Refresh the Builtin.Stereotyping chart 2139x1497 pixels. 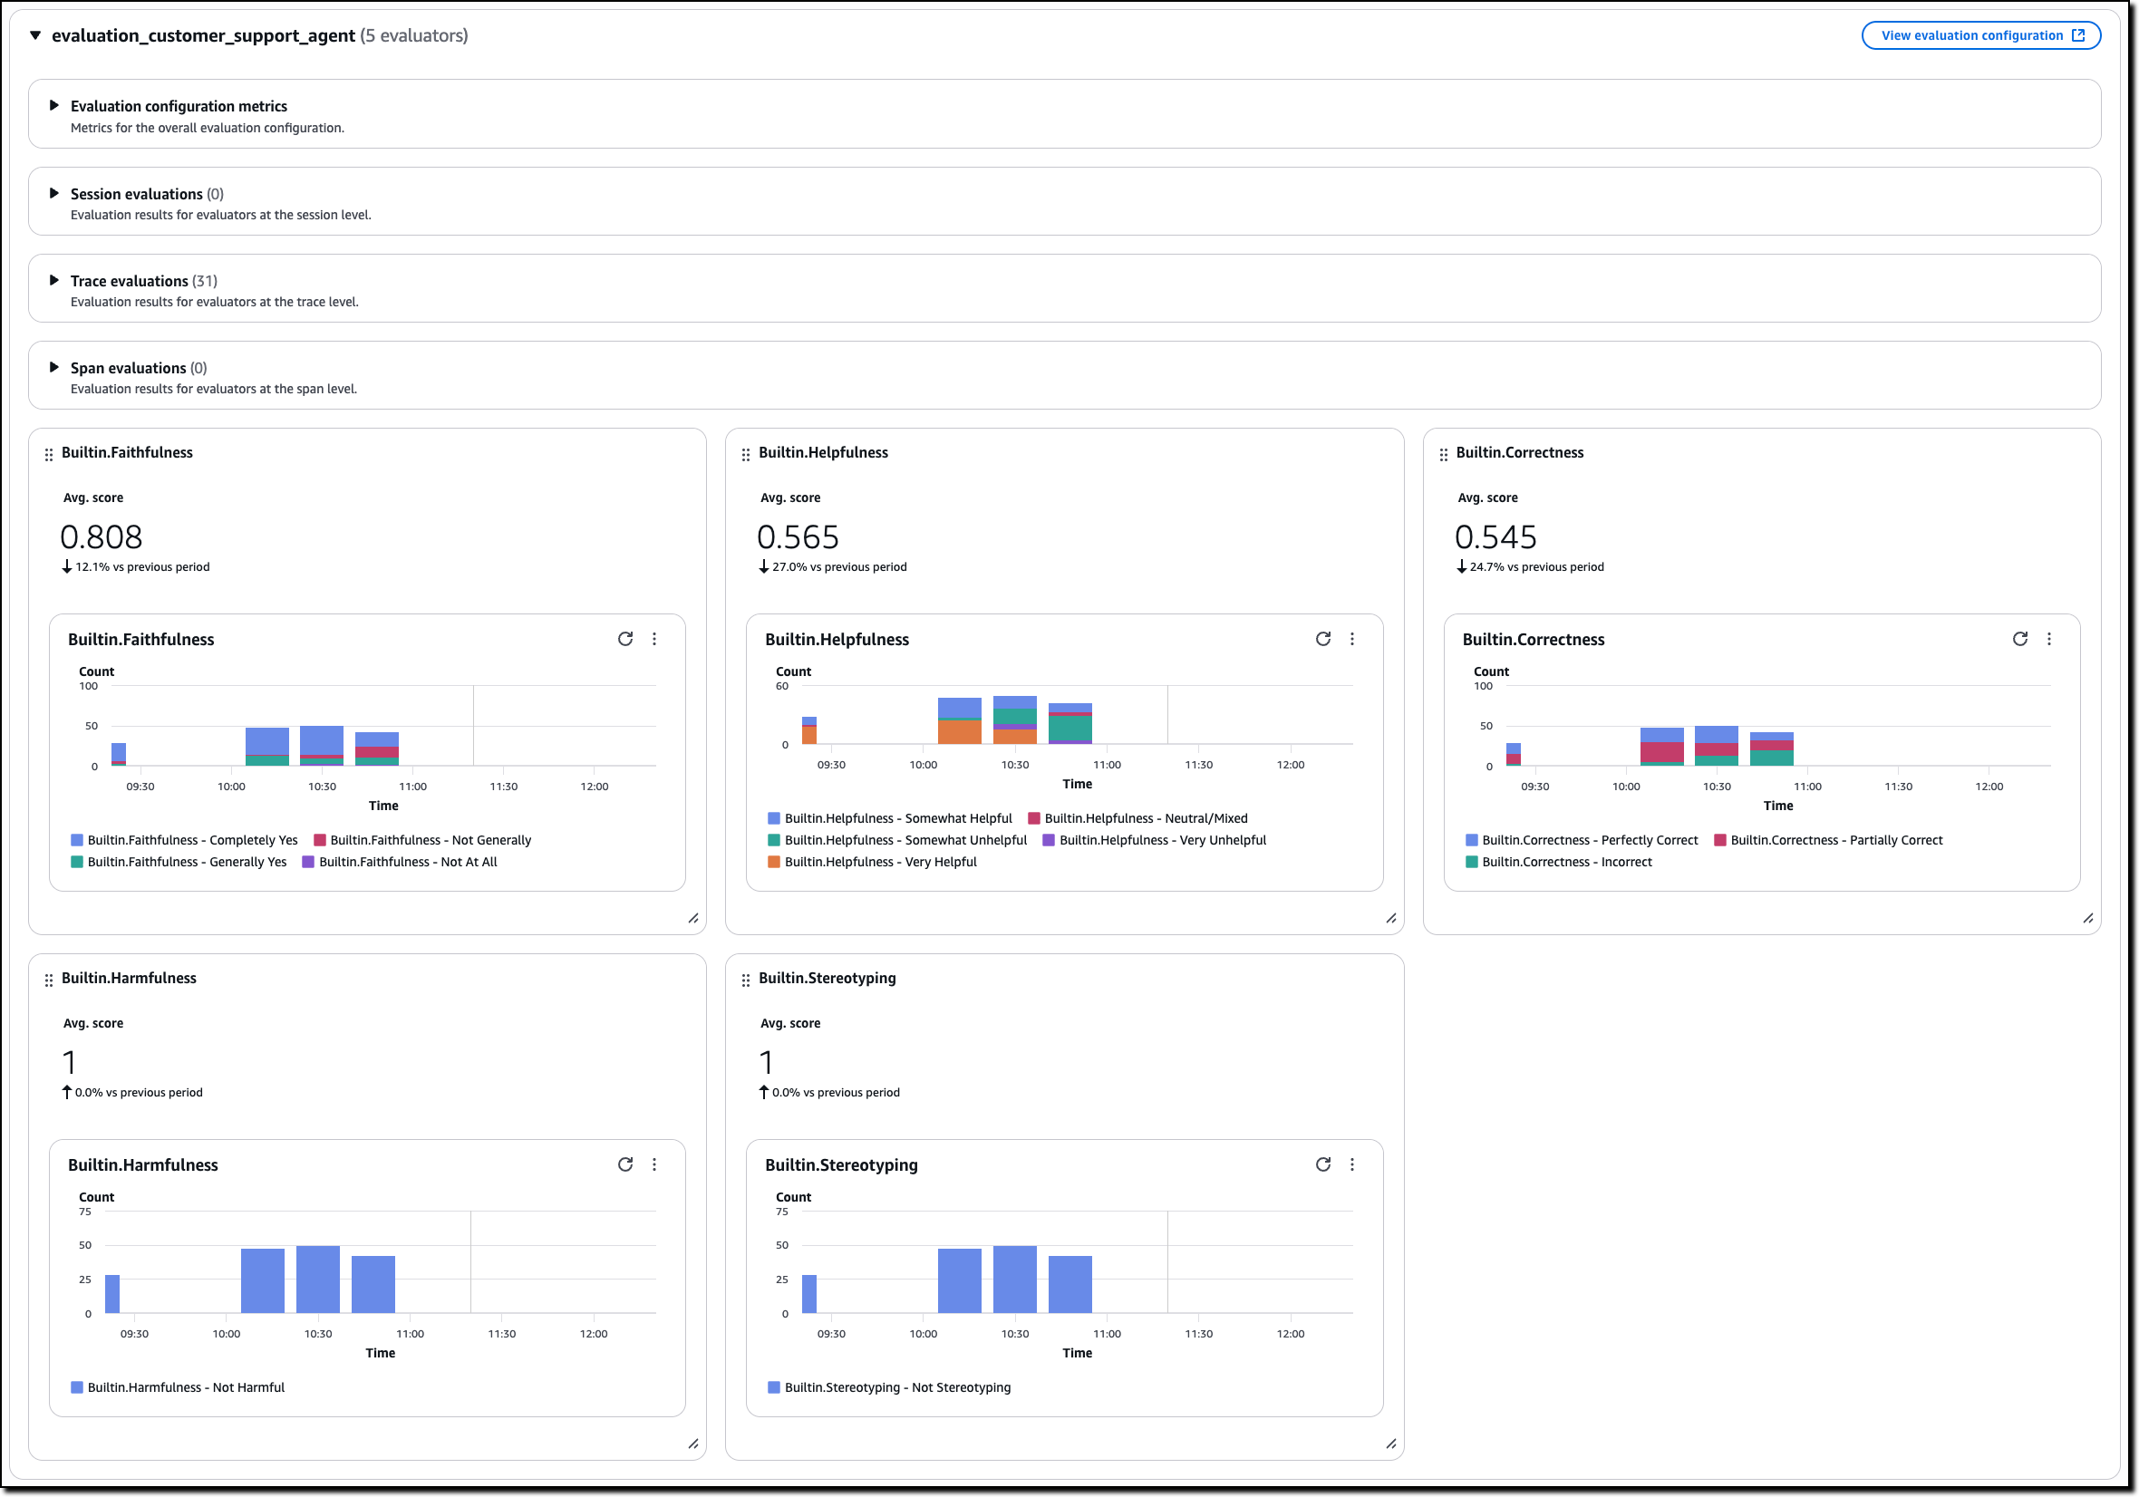coord(1324,1164)
